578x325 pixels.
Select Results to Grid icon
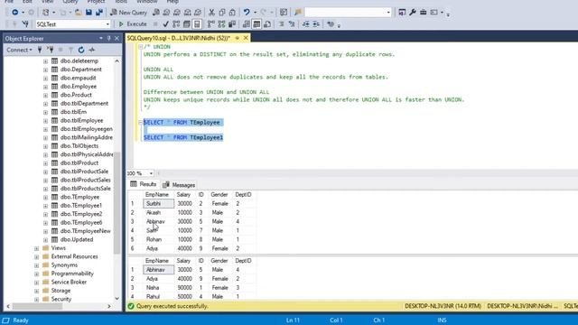pyautogui.click(x=256, y=24)
